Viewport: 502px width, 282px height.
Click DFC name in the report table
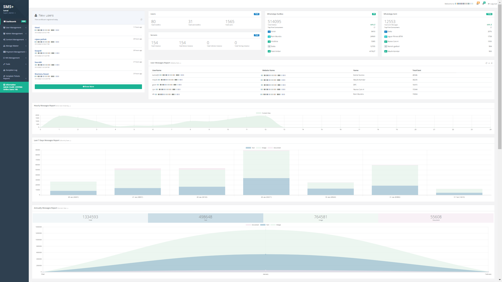pyautogui.click(x=355, y=85)
